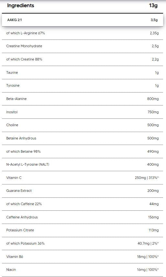Click the Taurine ingredient row
Viewport: 166px width, 277px height.
83,72
